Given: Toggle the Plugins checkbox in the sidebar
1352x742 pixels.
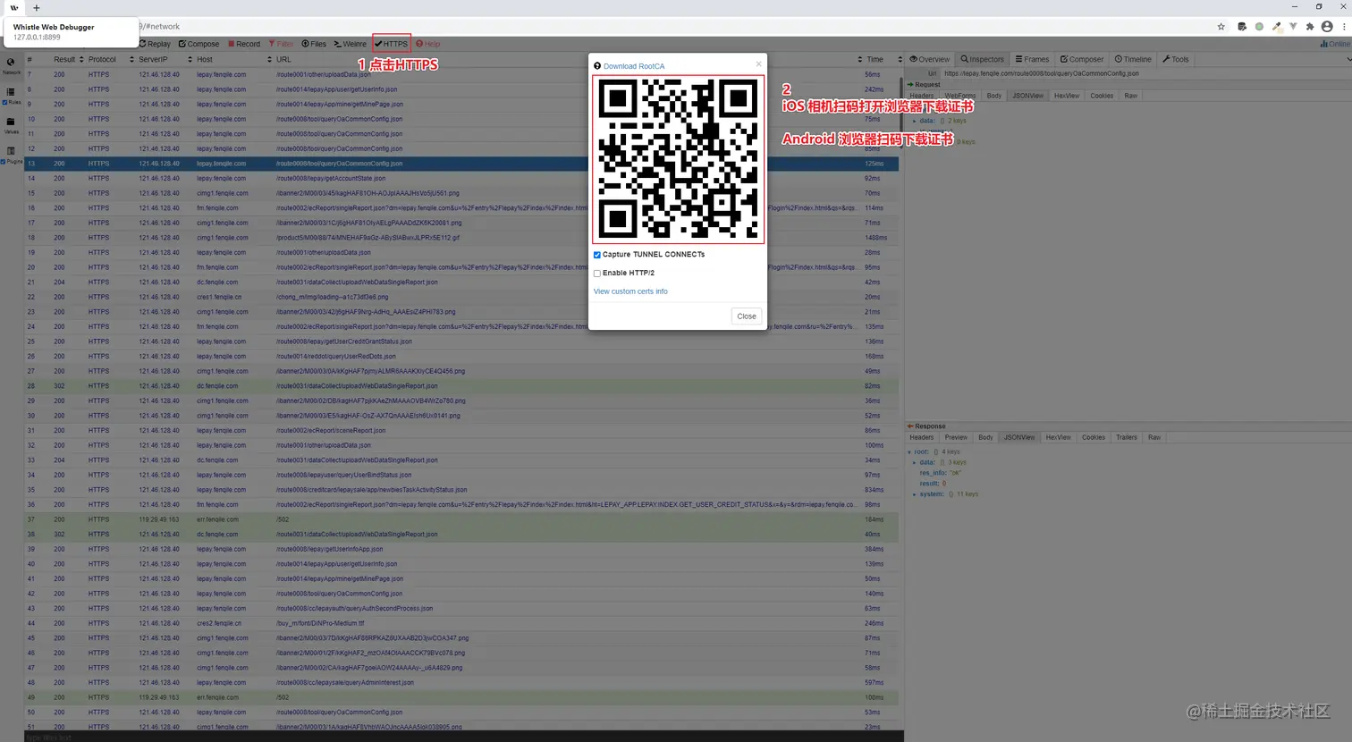Looking at the screenshot, I should coord(4,162).
